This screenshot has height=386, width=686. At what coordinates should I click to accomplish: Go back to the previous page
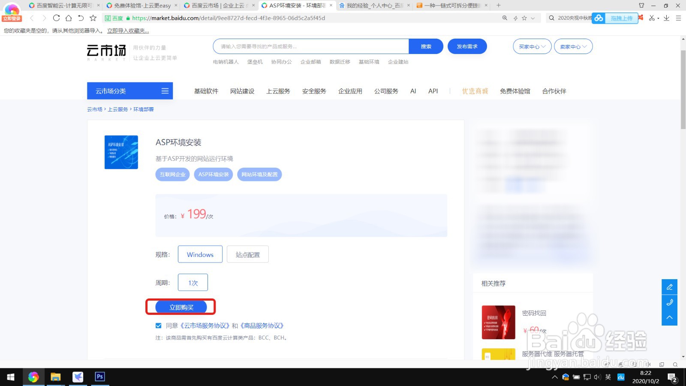(x=32, y=18)
